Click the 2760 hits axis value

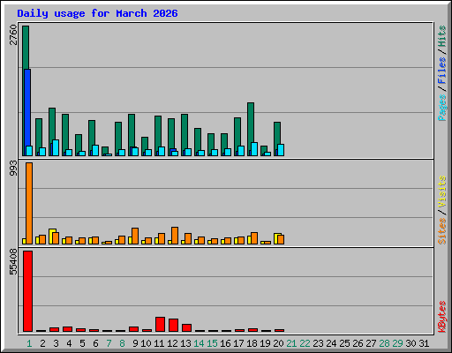(x=13, y=34)
